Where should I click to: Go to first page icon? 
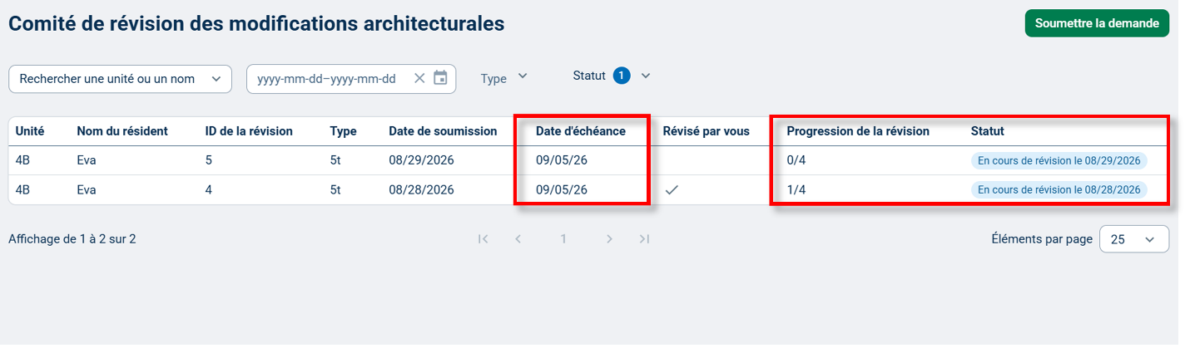pos(483,239)
